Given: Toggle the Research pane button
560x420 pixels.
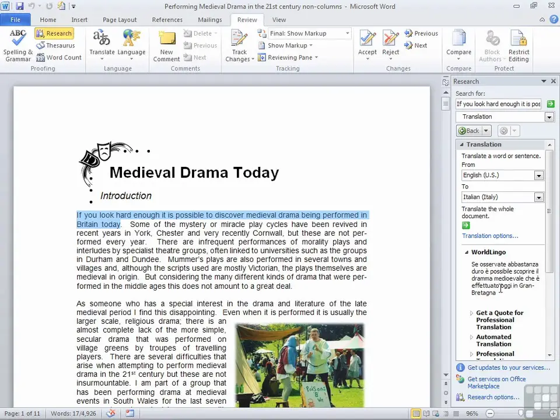Looking at the screenshot, I should pyautogui.click(x=54, y=33).
